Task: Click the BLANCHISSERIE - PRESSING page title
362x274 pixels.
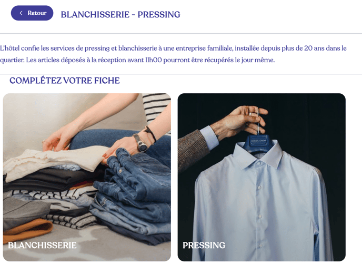Action: [x=120, y=14]
